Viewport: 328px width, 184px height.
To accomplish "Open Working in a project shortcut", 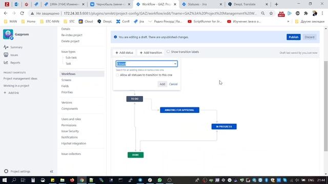I will (x=16, y=86).
